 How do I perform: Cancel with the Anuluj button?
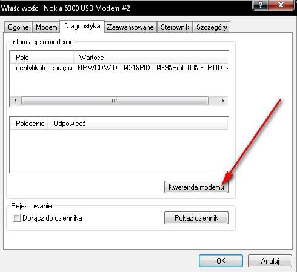pos(270,260)
